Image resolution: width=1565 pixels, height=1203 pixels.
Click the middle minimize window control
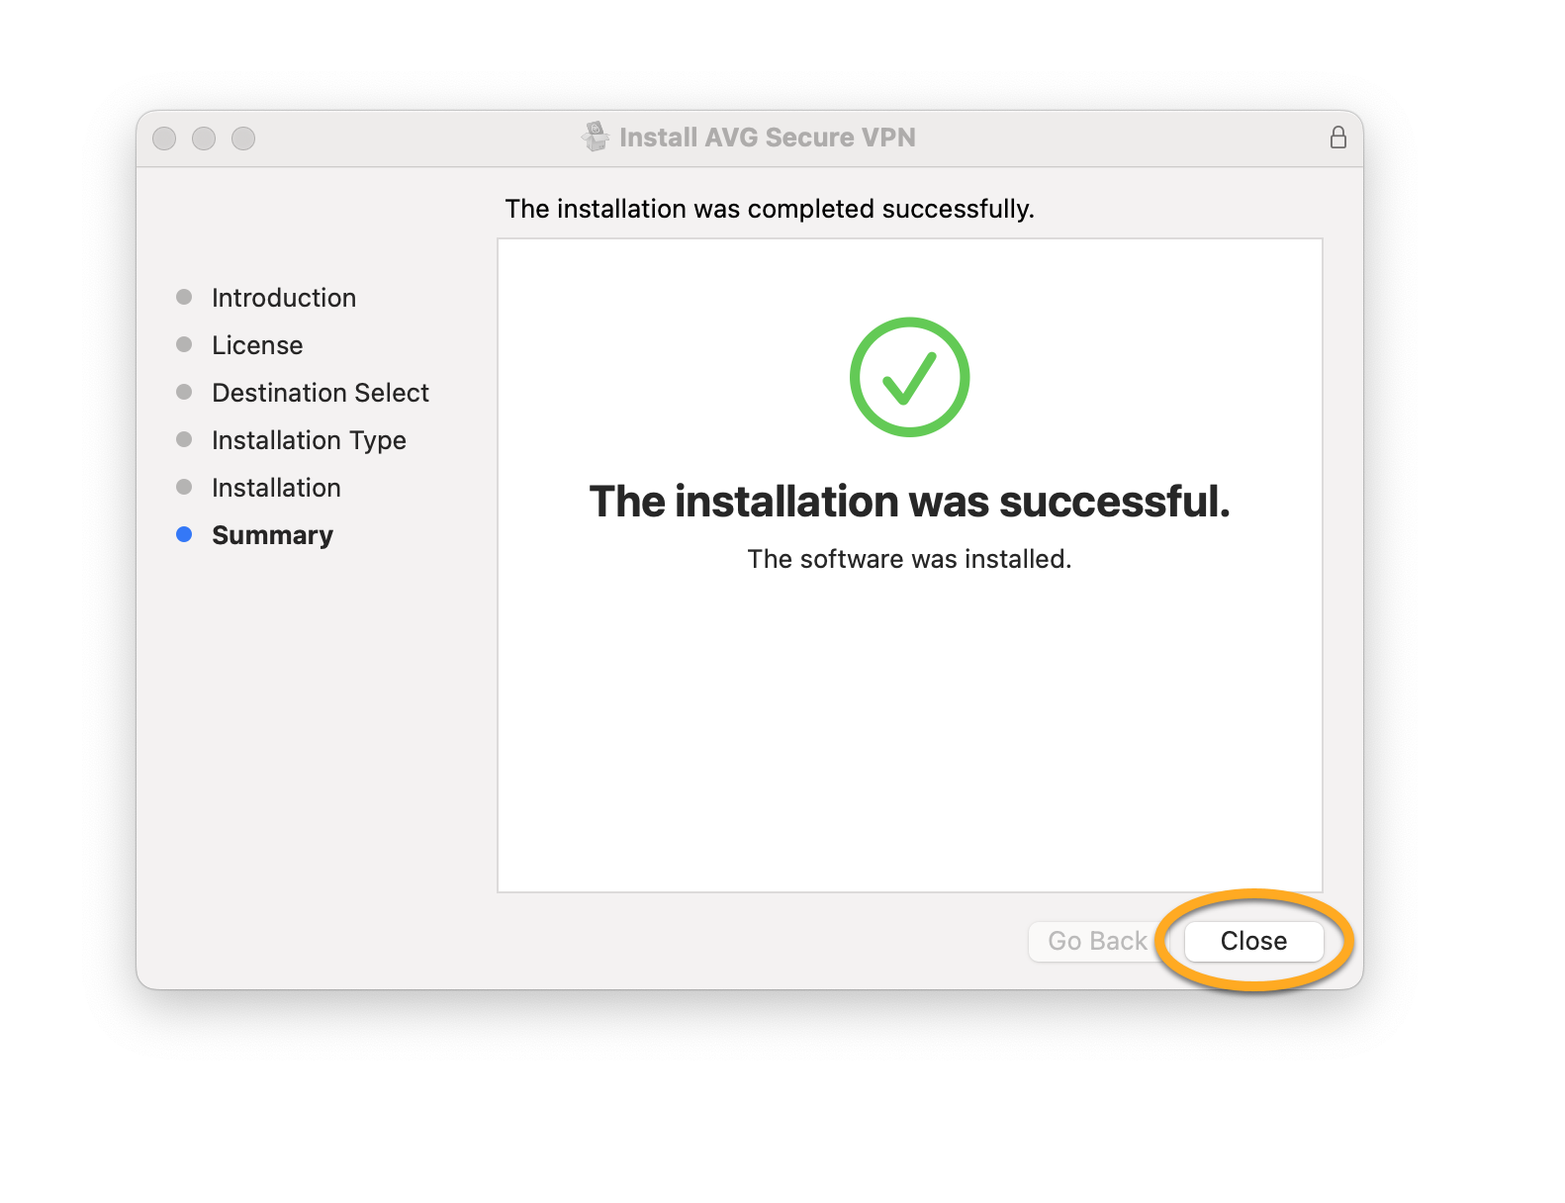coord(204,139)
